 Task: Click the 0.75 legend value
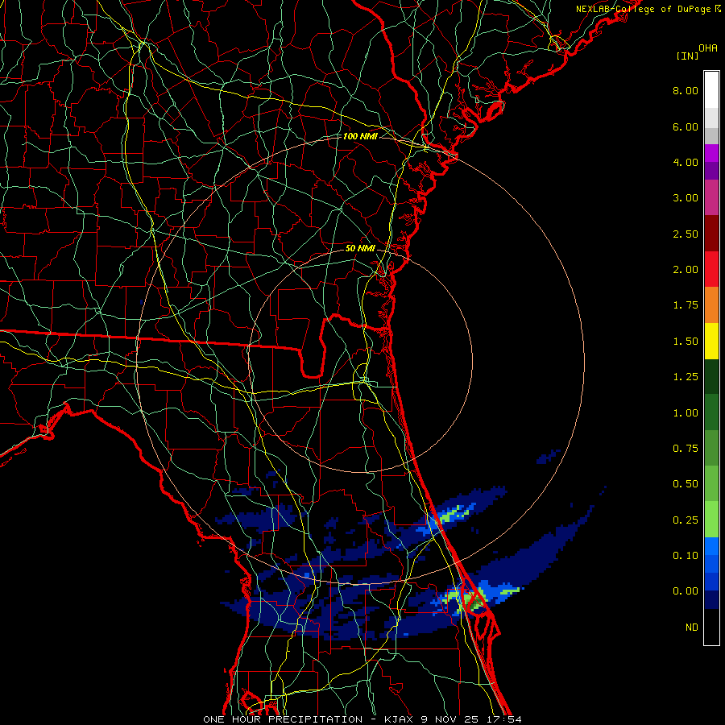tap(686, 449)
